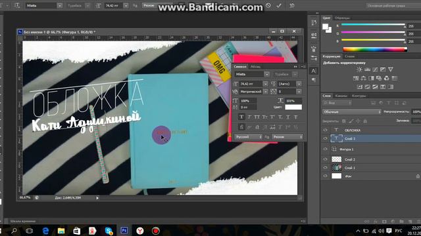This screenshot has width=421, height=236.
Task: Toggle Faux Bold in Character panel
Action: 241,117
